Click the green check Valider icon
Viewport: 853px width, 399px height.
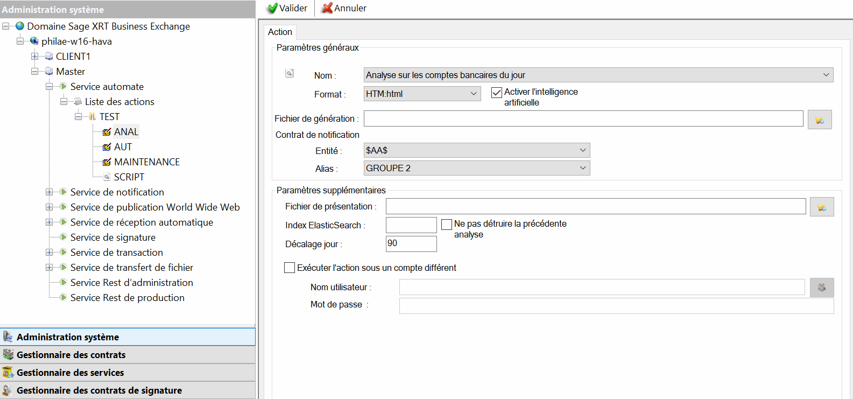[x=273, y=8]
